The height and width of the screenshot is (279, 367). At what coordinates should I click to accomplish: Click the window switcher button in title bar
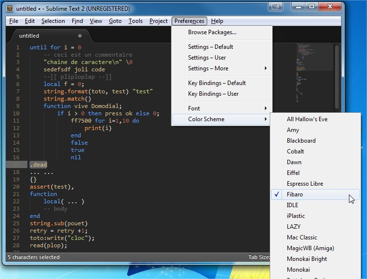[276, 6]
